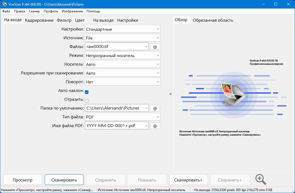Screen dimensions: 295x193
Task: Click the Сканировать+ button
Action: tap(188, 180)
